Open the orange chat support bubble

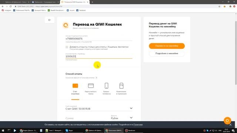(227, 121)
